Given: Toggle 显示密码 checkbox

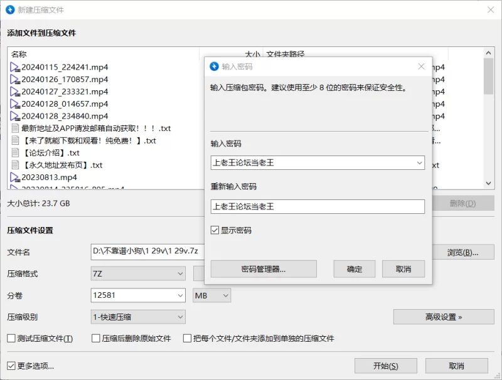Looking at the screenshot, I should pos(215,230).
